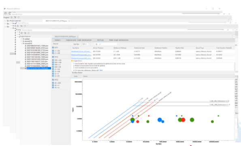241x146 pixels.
Task: Open operator link in the UB->DDR row
Action: [x=81, y=55]
